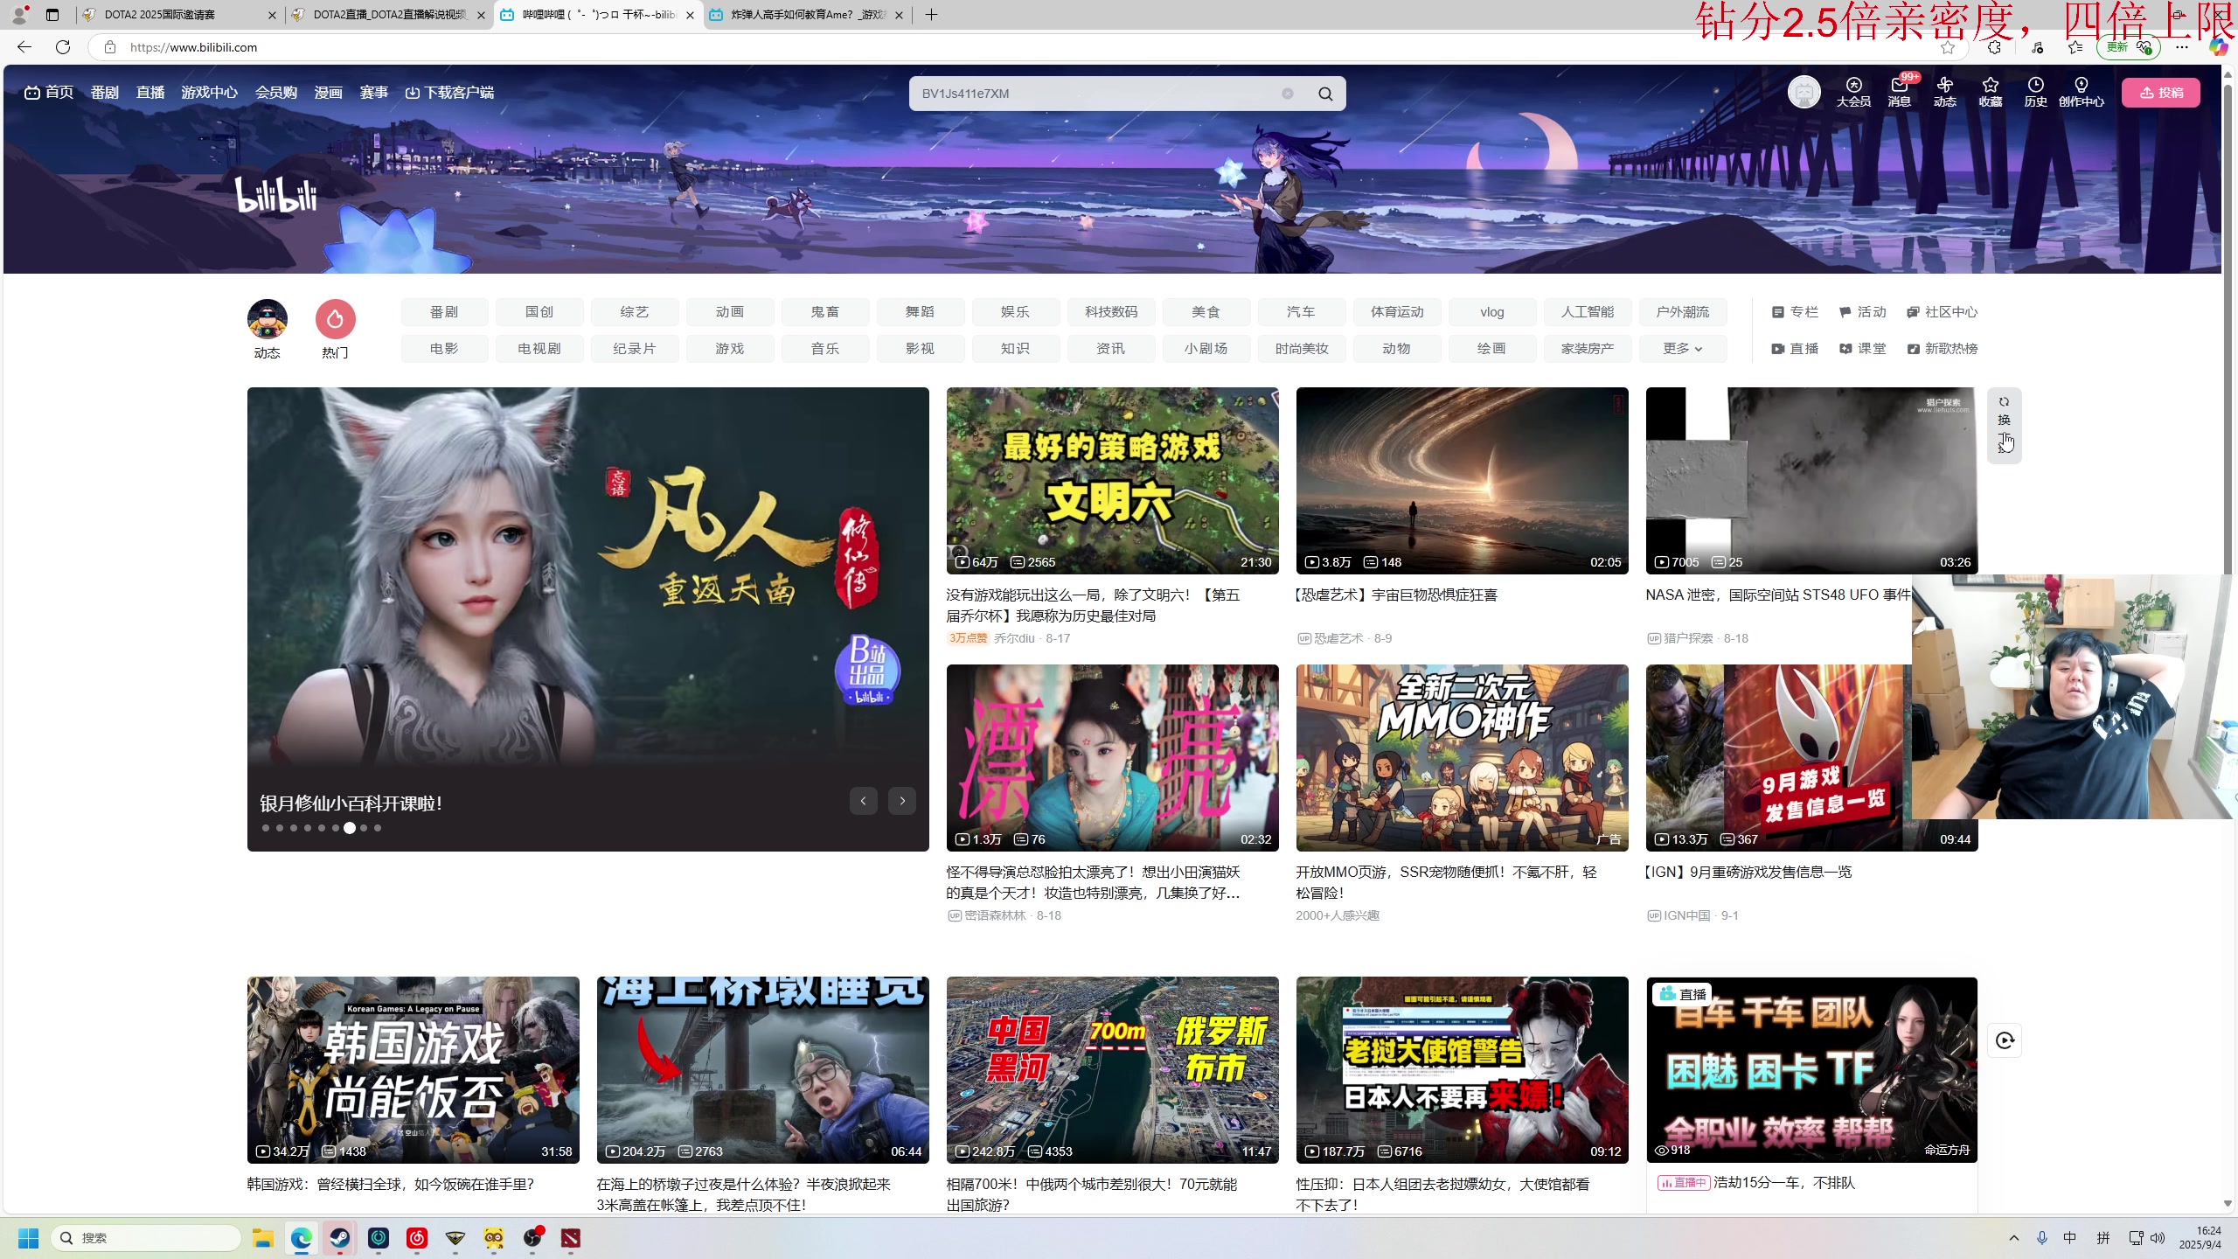This screenshot has height=1259, width=2238.
Task: Expand the 更多 categories dropdown
Action: 1683,349
